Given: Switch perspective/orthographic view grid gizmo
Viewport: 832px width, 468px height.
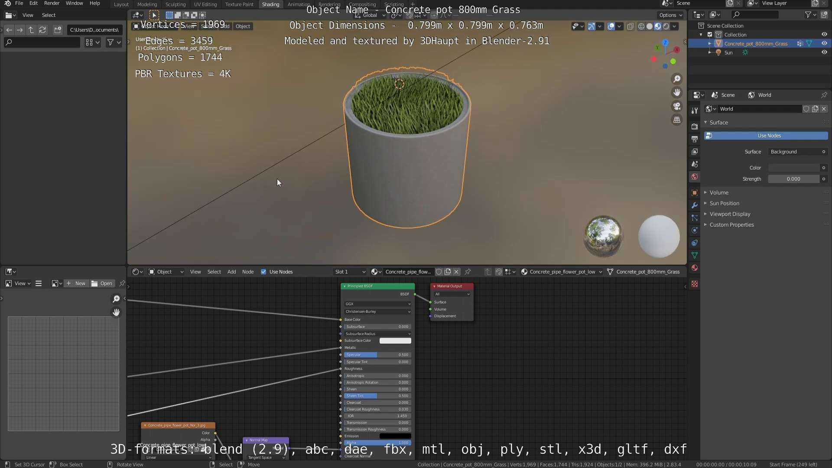Looking at the screenshot, I should [x=676, y=120].
